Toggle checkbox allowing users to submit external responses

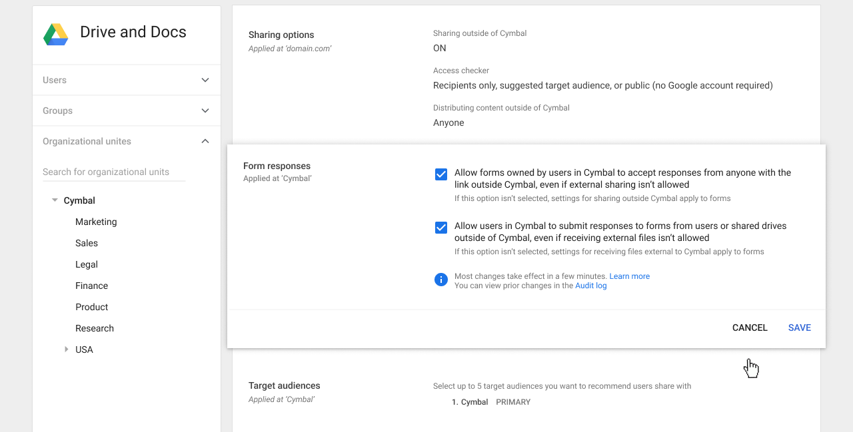[x=441, y=228]
